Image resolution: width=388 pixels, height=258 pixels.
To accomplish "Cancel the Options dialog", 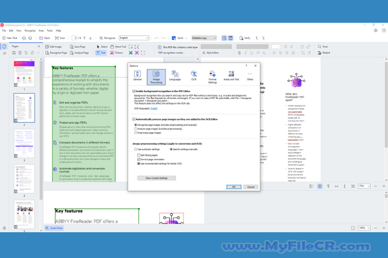I will [x=251, y=187].
